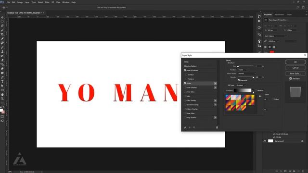Open the Fill Type dropdown
Viewport: 308px width, 173px height.
241,86
